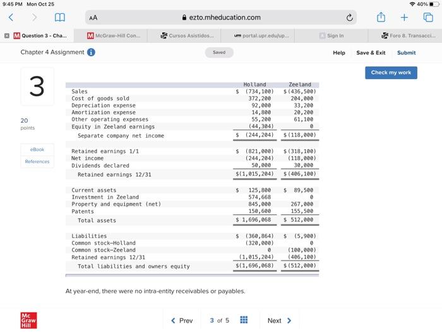Add a new tab with plus icon
The width and height of the screenshot is (442, 332).
404,18
